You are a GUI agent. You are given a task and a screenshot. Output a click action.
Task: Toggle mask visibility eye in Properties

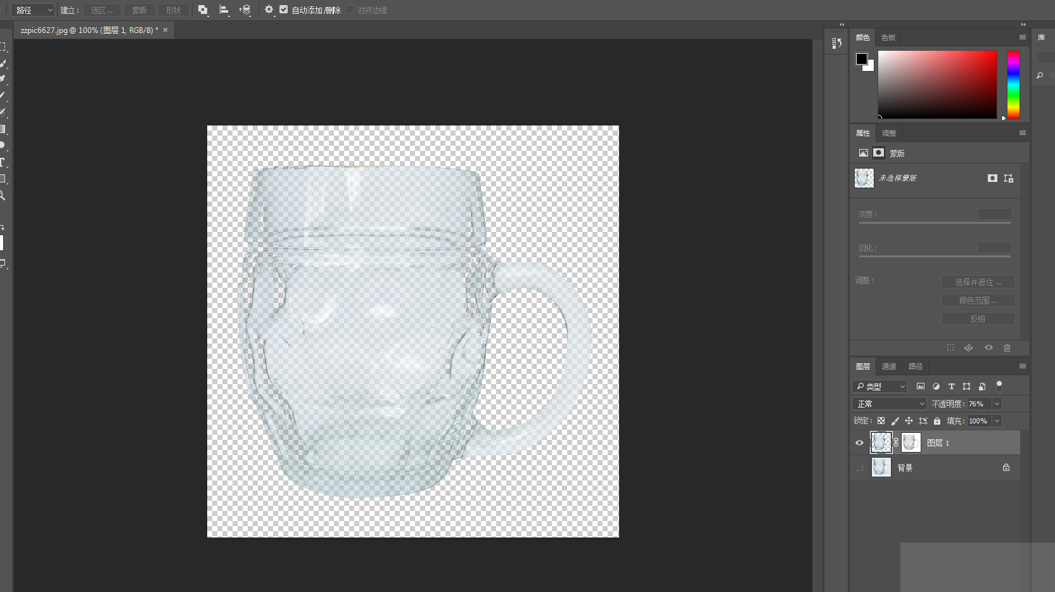pyautogui.click(x=988, y=347)
